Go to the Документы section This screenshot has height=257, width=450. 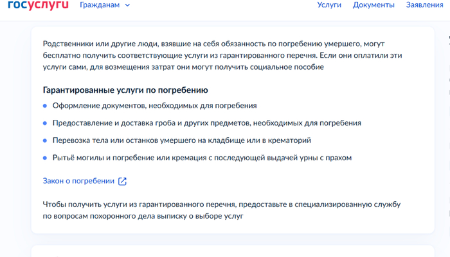[x=373, y=5]
